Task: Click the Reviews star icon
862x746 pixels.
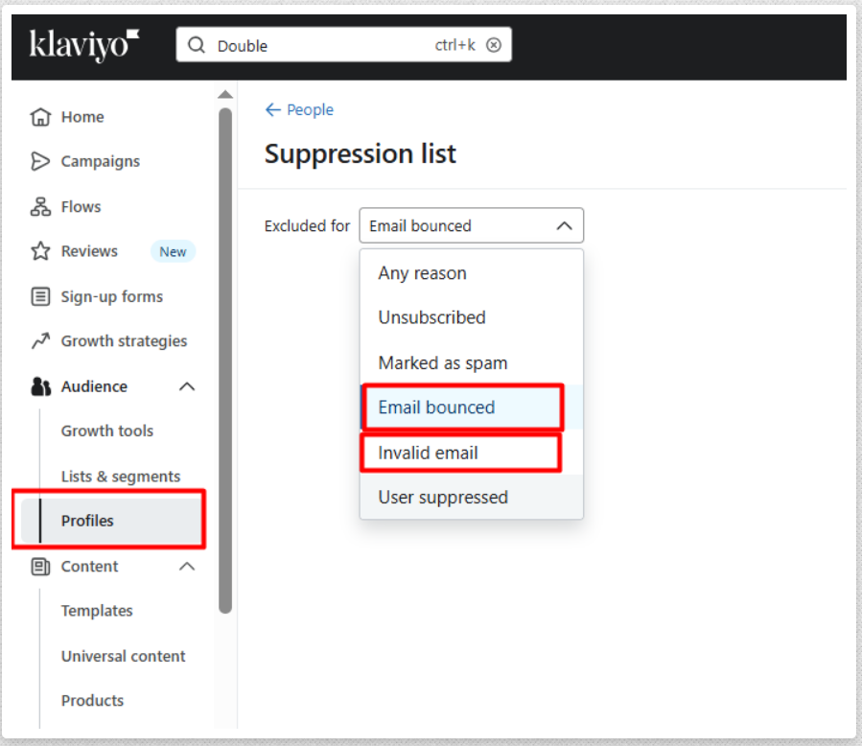Action: coord(40,251)
